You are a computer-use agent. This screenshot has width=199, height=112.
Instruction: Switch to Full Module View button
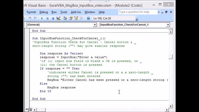(30, 110)
